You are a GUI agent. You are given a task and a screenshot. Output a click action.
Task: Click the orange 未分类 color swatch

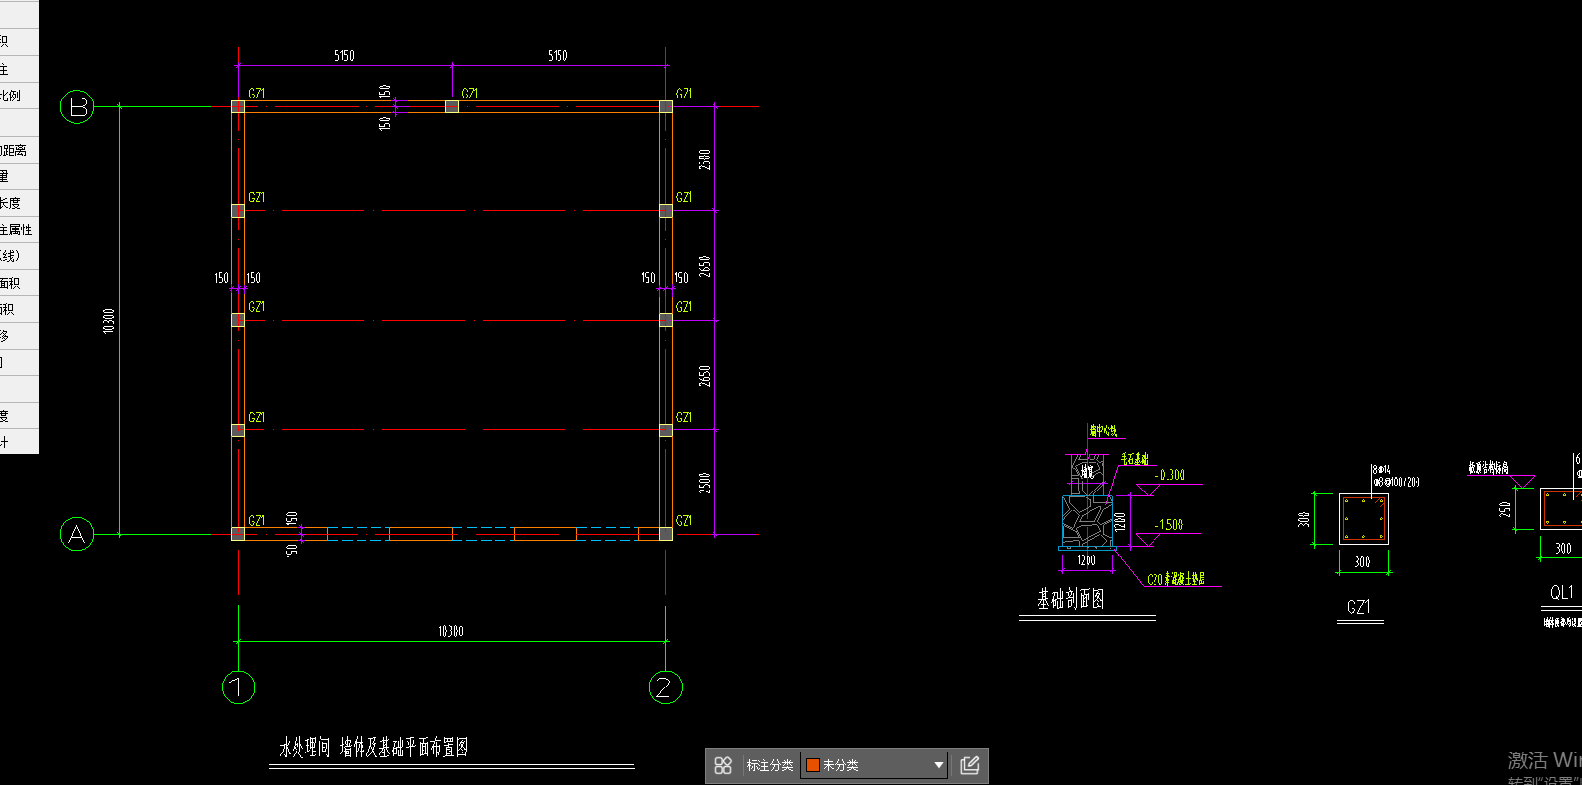(813, 765)
